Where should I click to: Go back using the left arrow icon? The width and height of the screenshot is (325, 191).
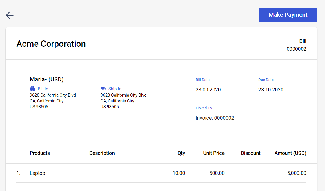tap(10, 15)
